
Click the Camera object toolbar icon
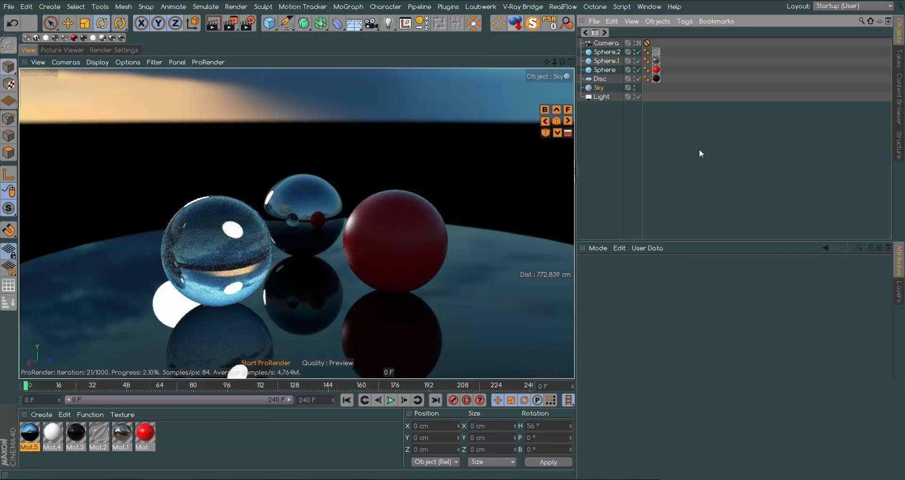pos(371,23)
